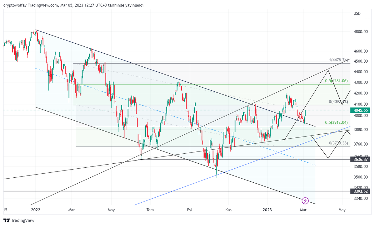Screen dimensions: 375x226
Task: Click the 2023 label on the time axis
Action: tap(267, 210)
